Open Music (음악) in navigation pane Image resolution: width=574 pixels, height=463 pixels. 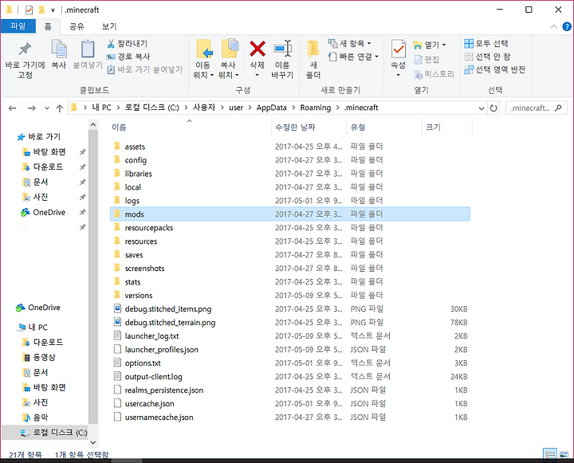pos(35,418)
